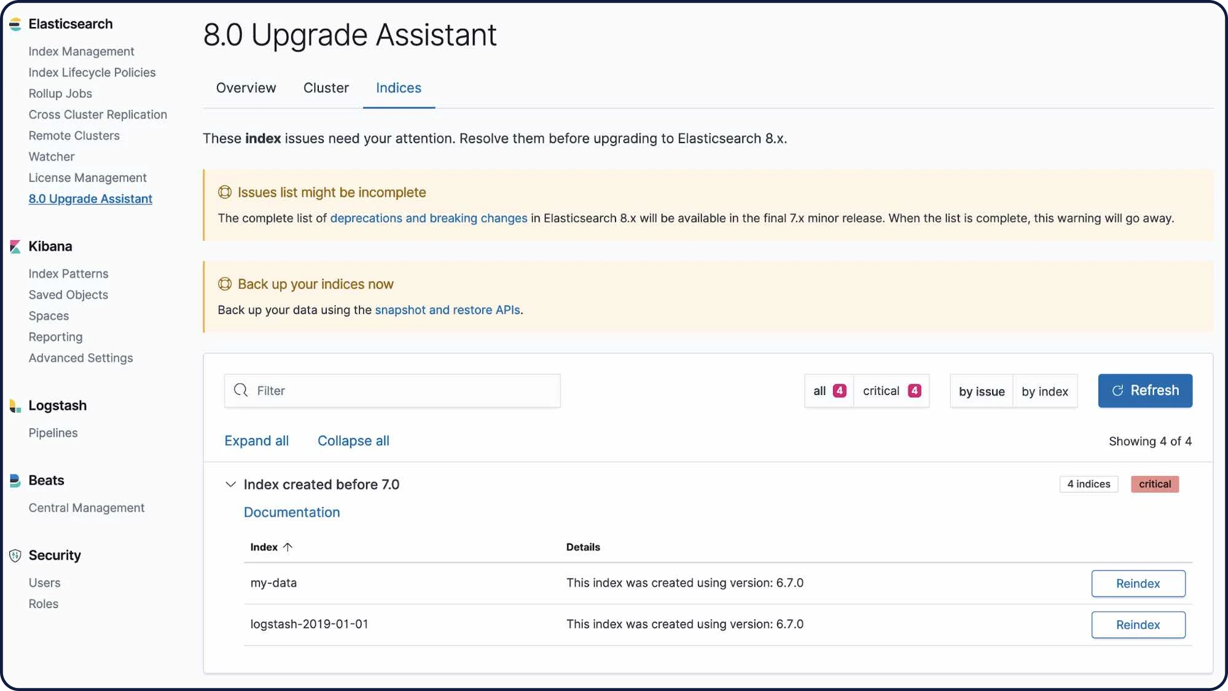Click the Kibana section heading
The image size is (1228, 691).
[50, 246]
